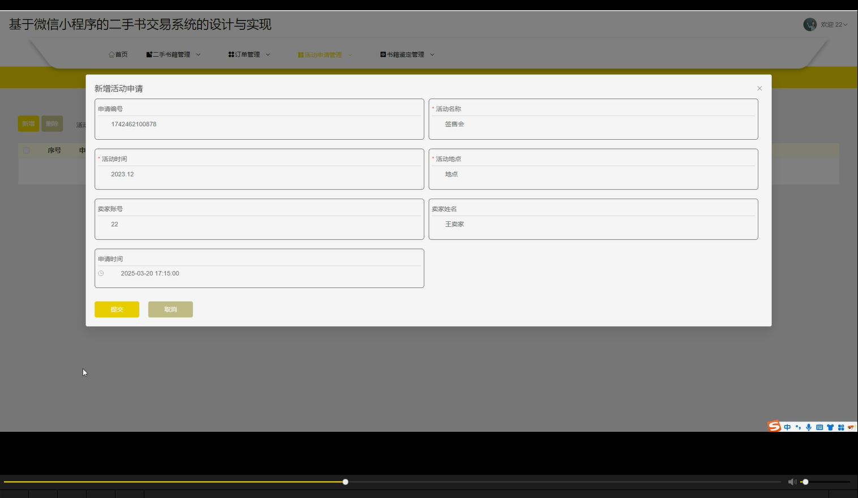Toggle punctuation mode in Sogou tray
This screenshot has height=498, width=858.
[x=797, y=427]
